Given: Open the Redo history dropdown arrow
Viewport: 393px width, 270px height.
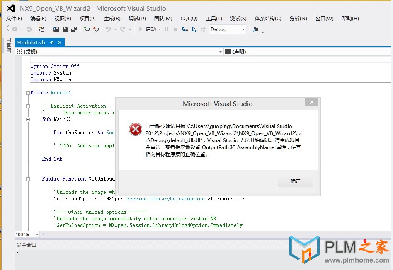Looking at the screenshot, I should 130,29.
